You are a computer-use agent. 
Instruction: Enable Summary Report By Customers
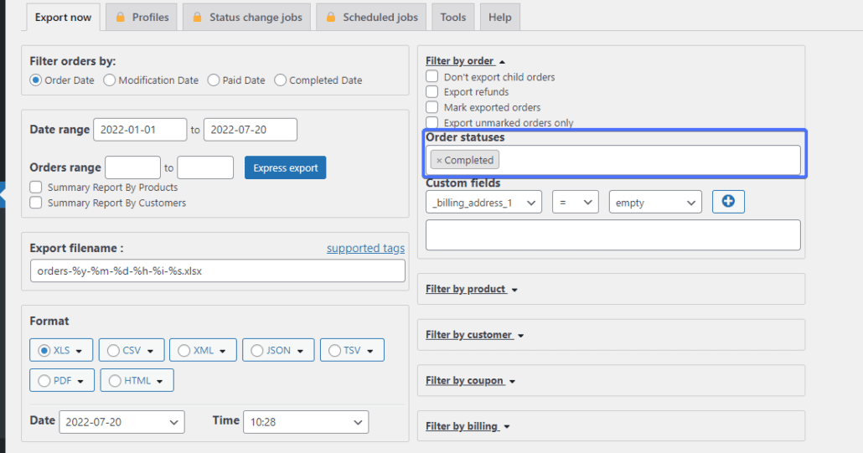point(36,203)
